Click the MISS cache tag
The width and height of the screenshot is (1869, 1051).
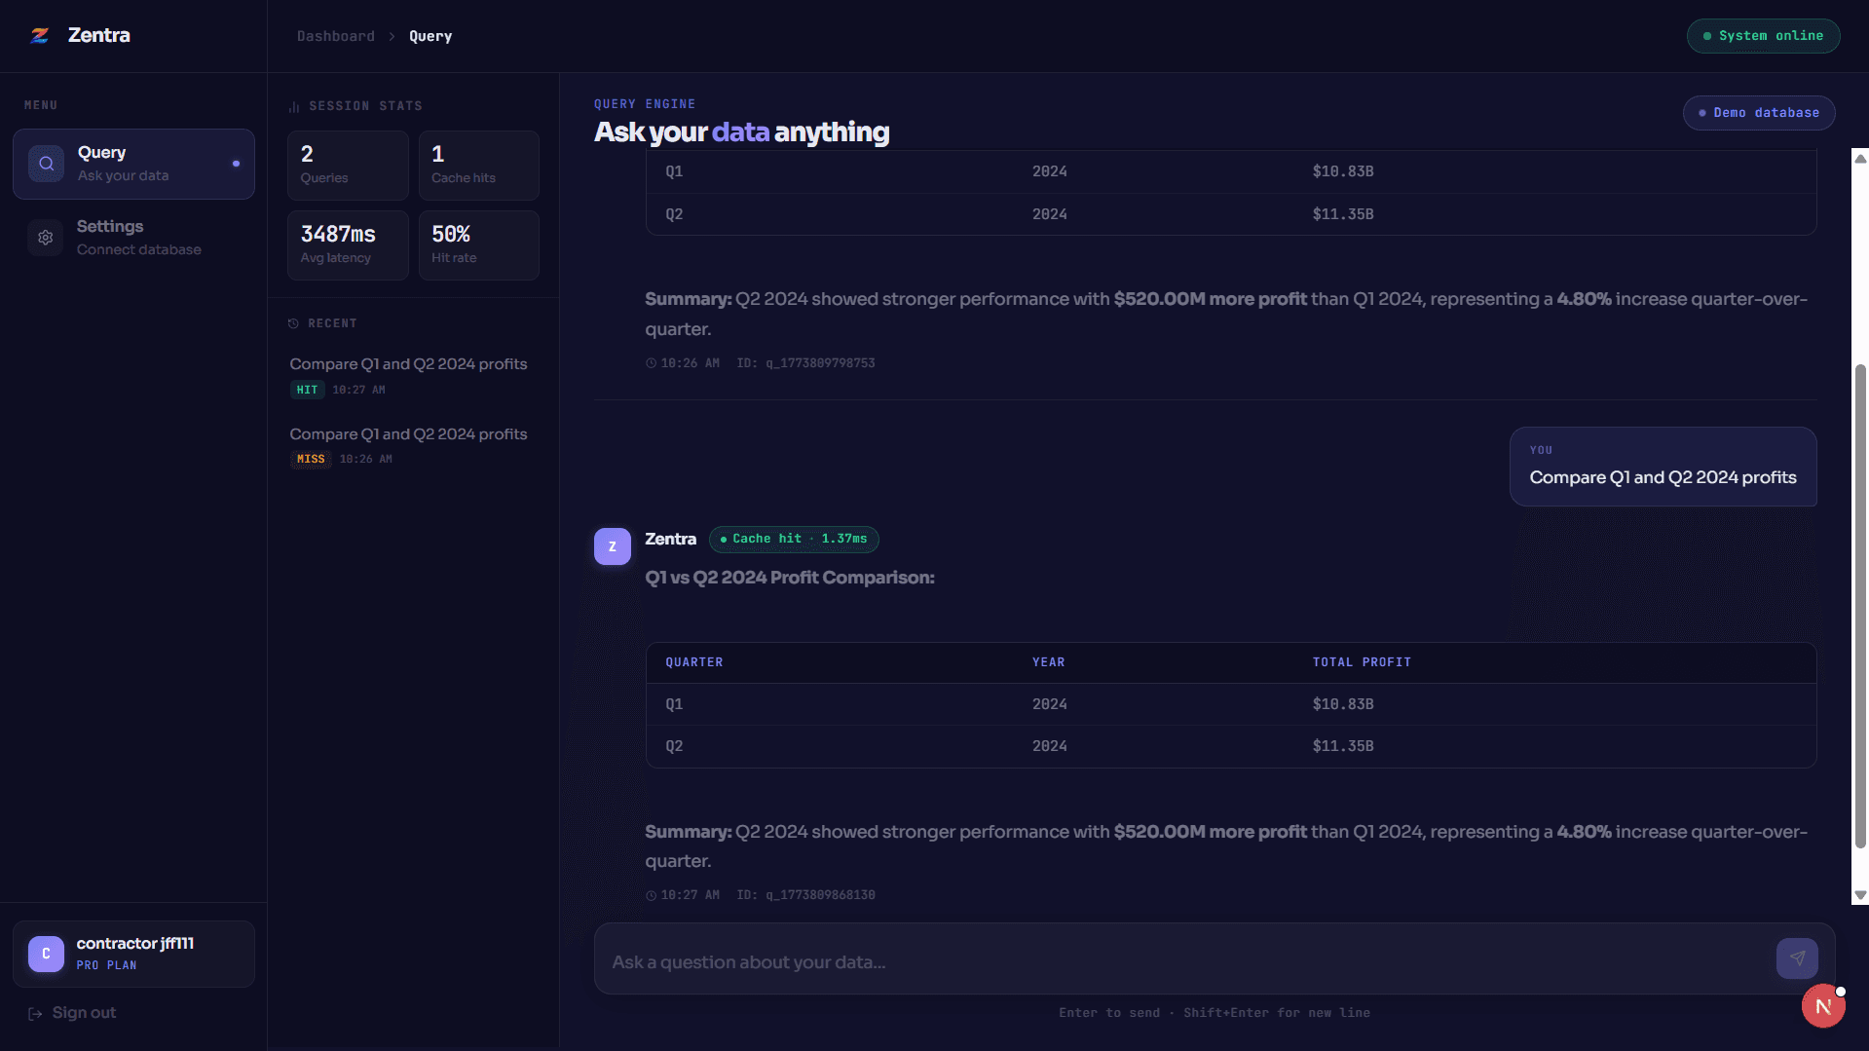(311, 459)
